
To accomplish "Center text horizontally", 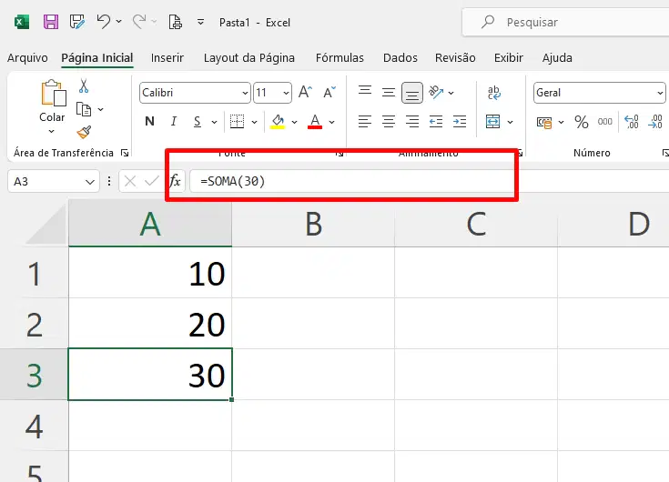I will tap(389, 122).
